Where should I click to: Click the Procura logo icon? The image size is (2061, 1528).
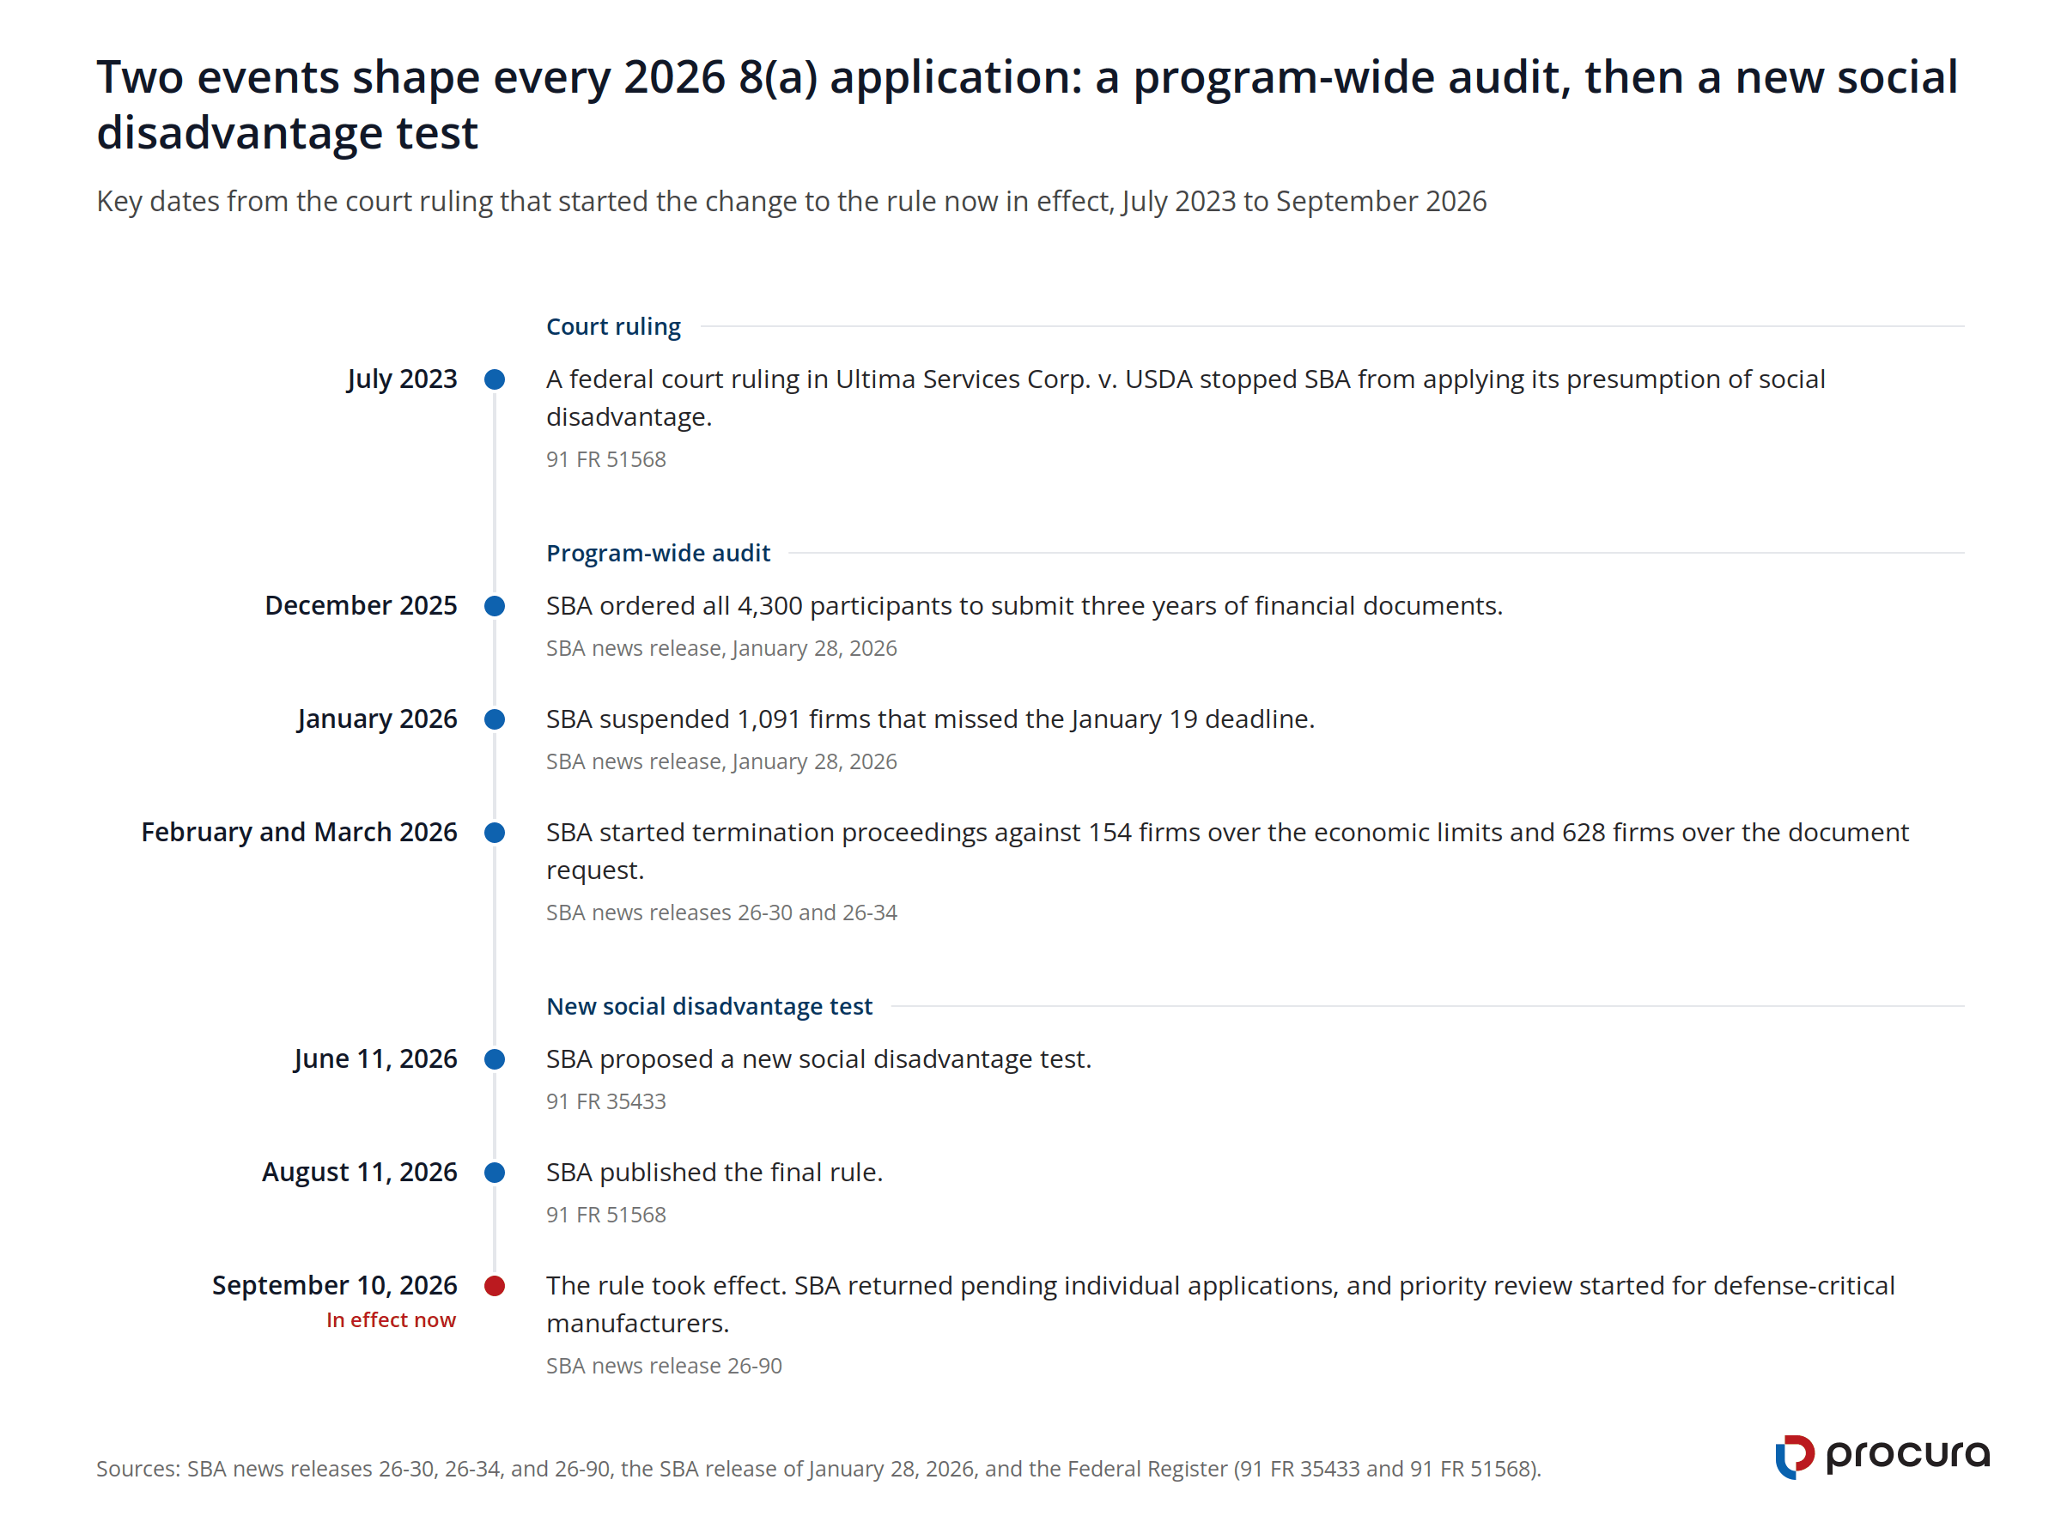click(1795, 1457)
